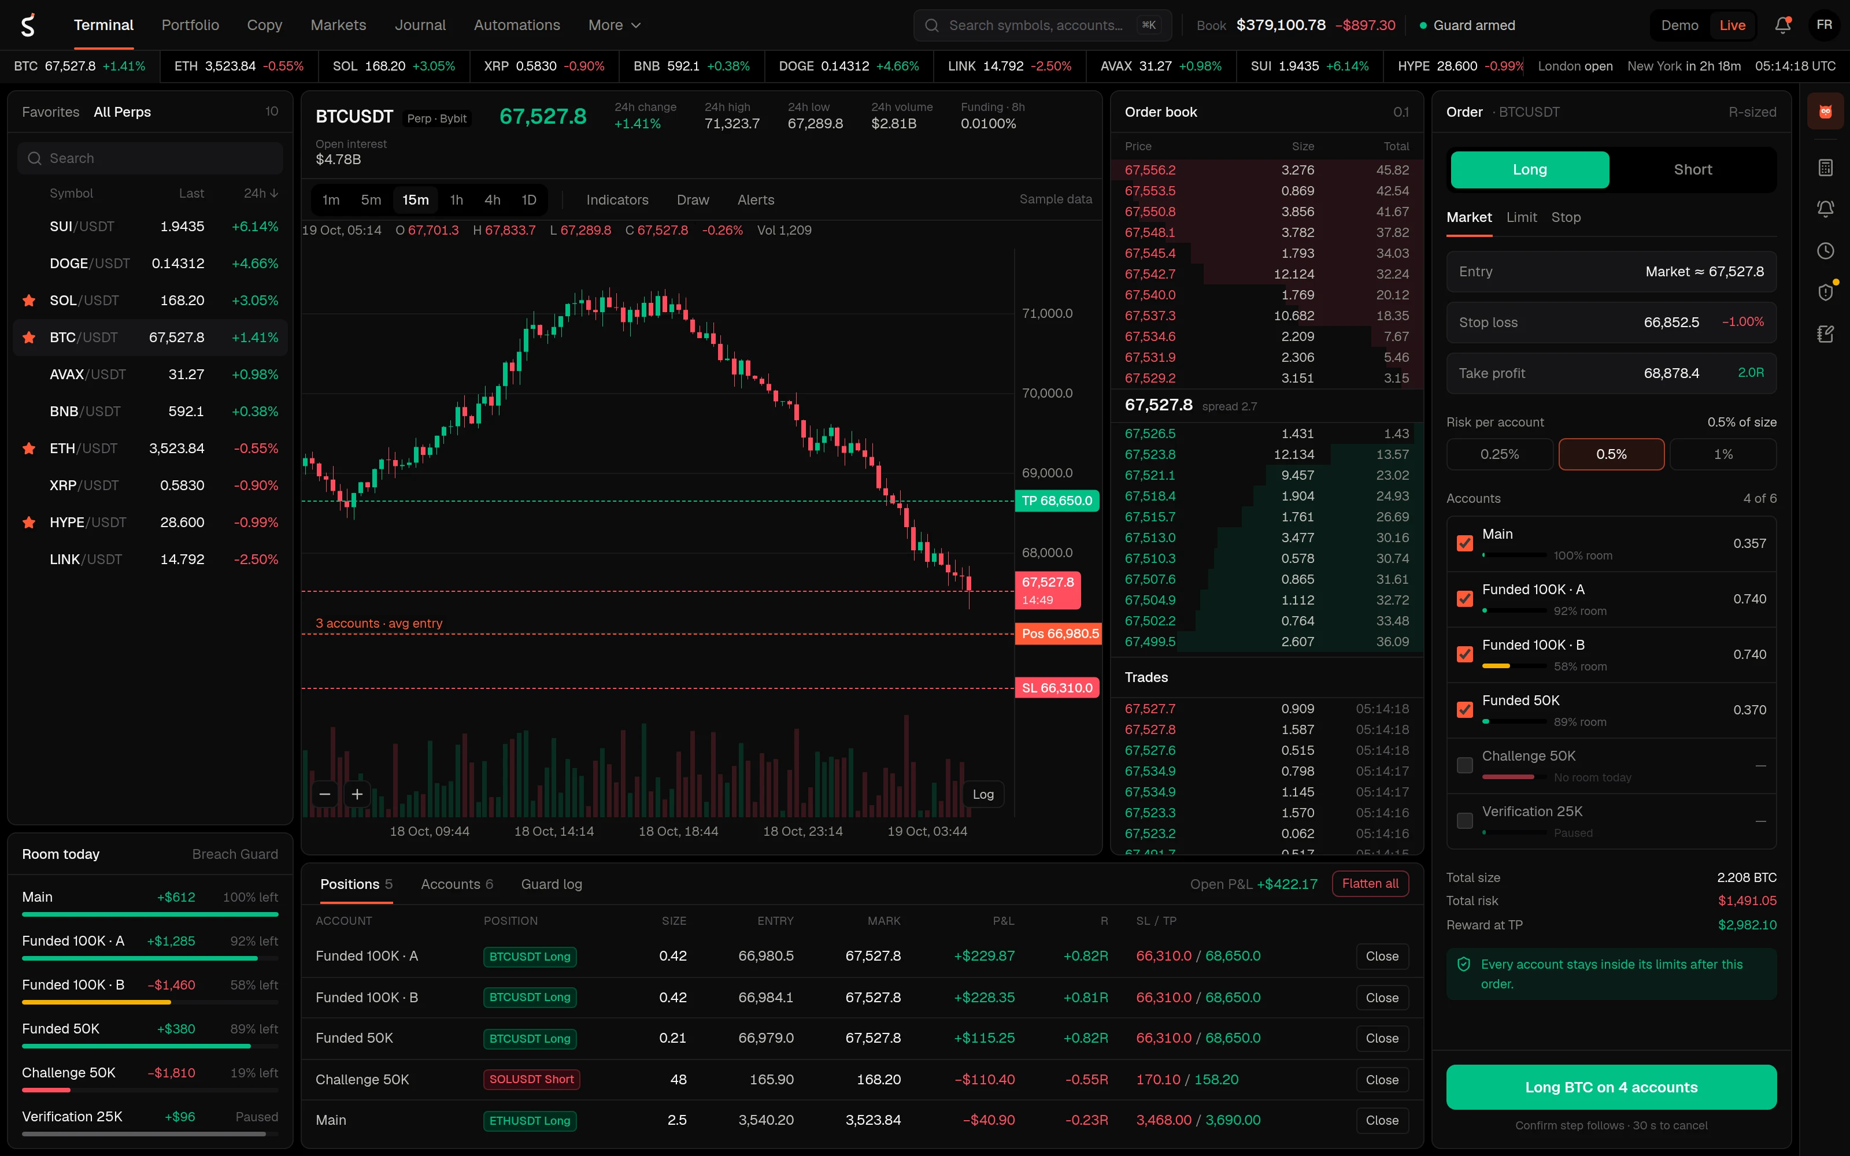Viewport: 1850px width, 1156px height.
Task: Click the FR profile avatar
Action: pyautogui.click(x=1824, y=25)
